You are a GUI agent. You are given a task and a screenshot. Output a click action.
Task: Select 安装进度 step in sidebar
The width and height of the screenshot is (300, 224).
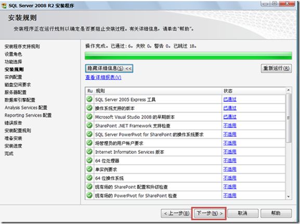point(13,146)
